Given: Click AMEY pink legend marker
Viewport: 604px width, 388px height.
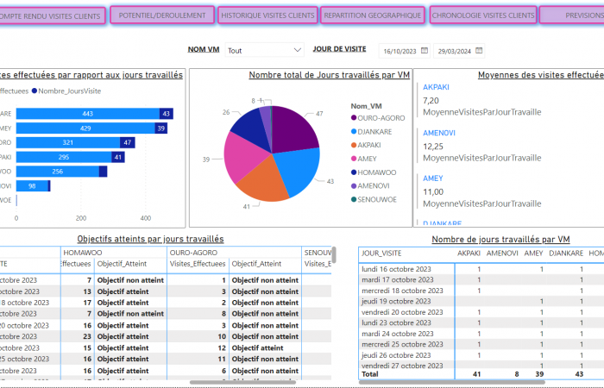Looking at the screenshot, I should click(x=353, y=160).
